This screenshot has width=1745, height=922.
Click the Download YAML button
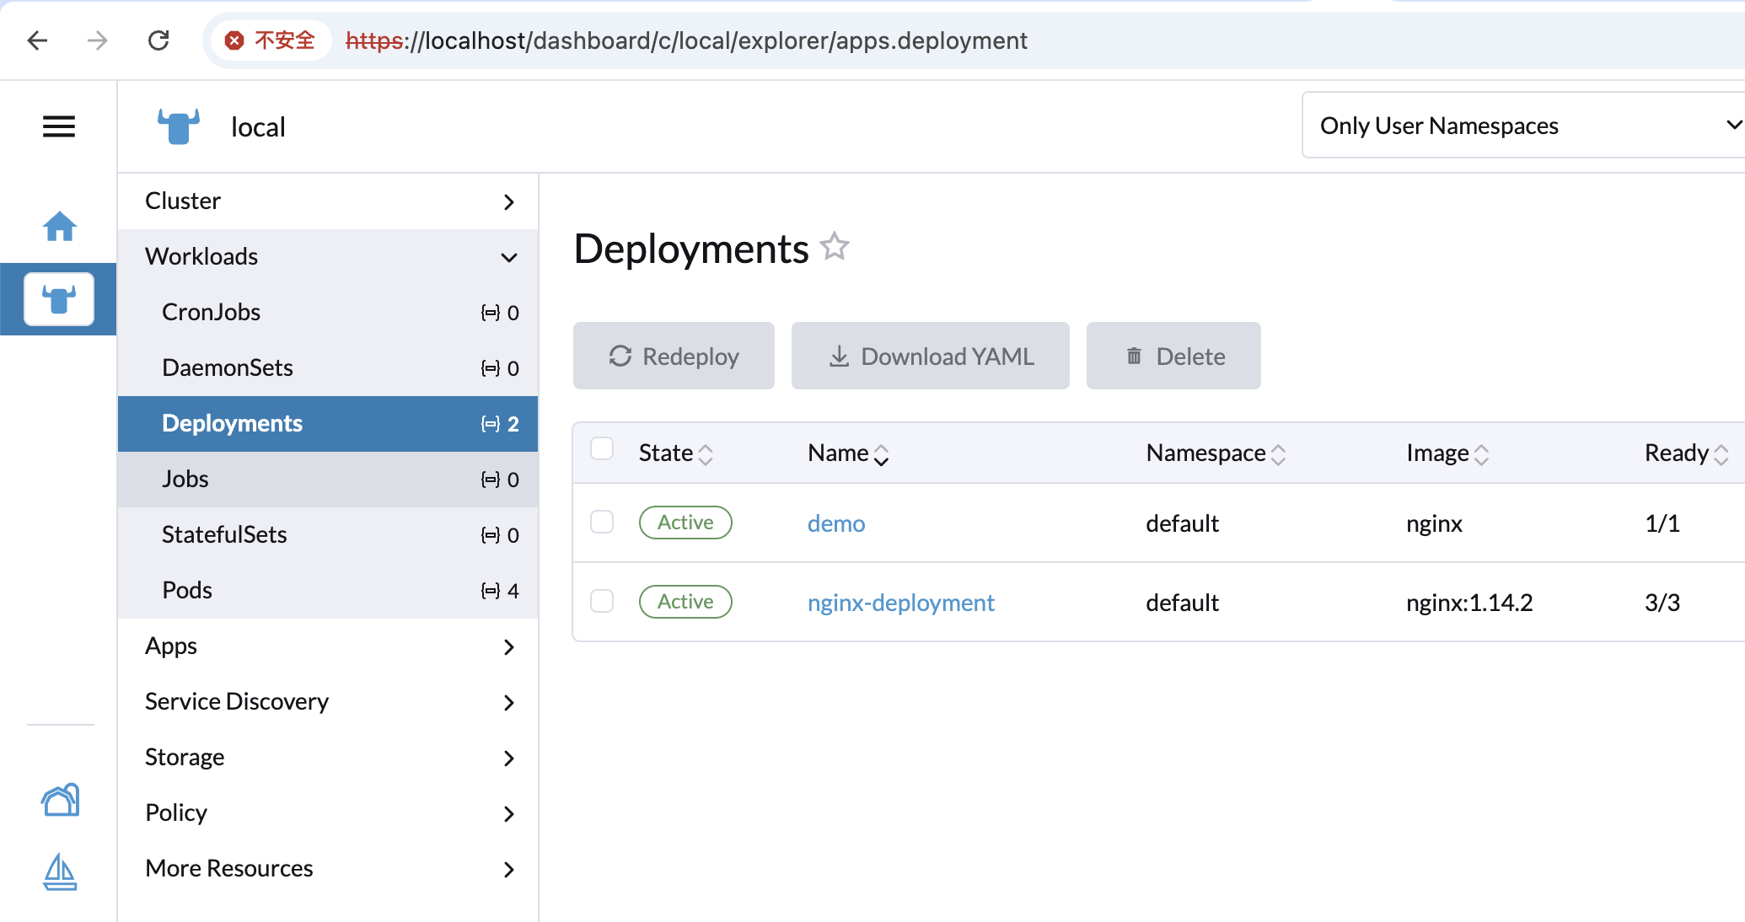coord(931,356)
